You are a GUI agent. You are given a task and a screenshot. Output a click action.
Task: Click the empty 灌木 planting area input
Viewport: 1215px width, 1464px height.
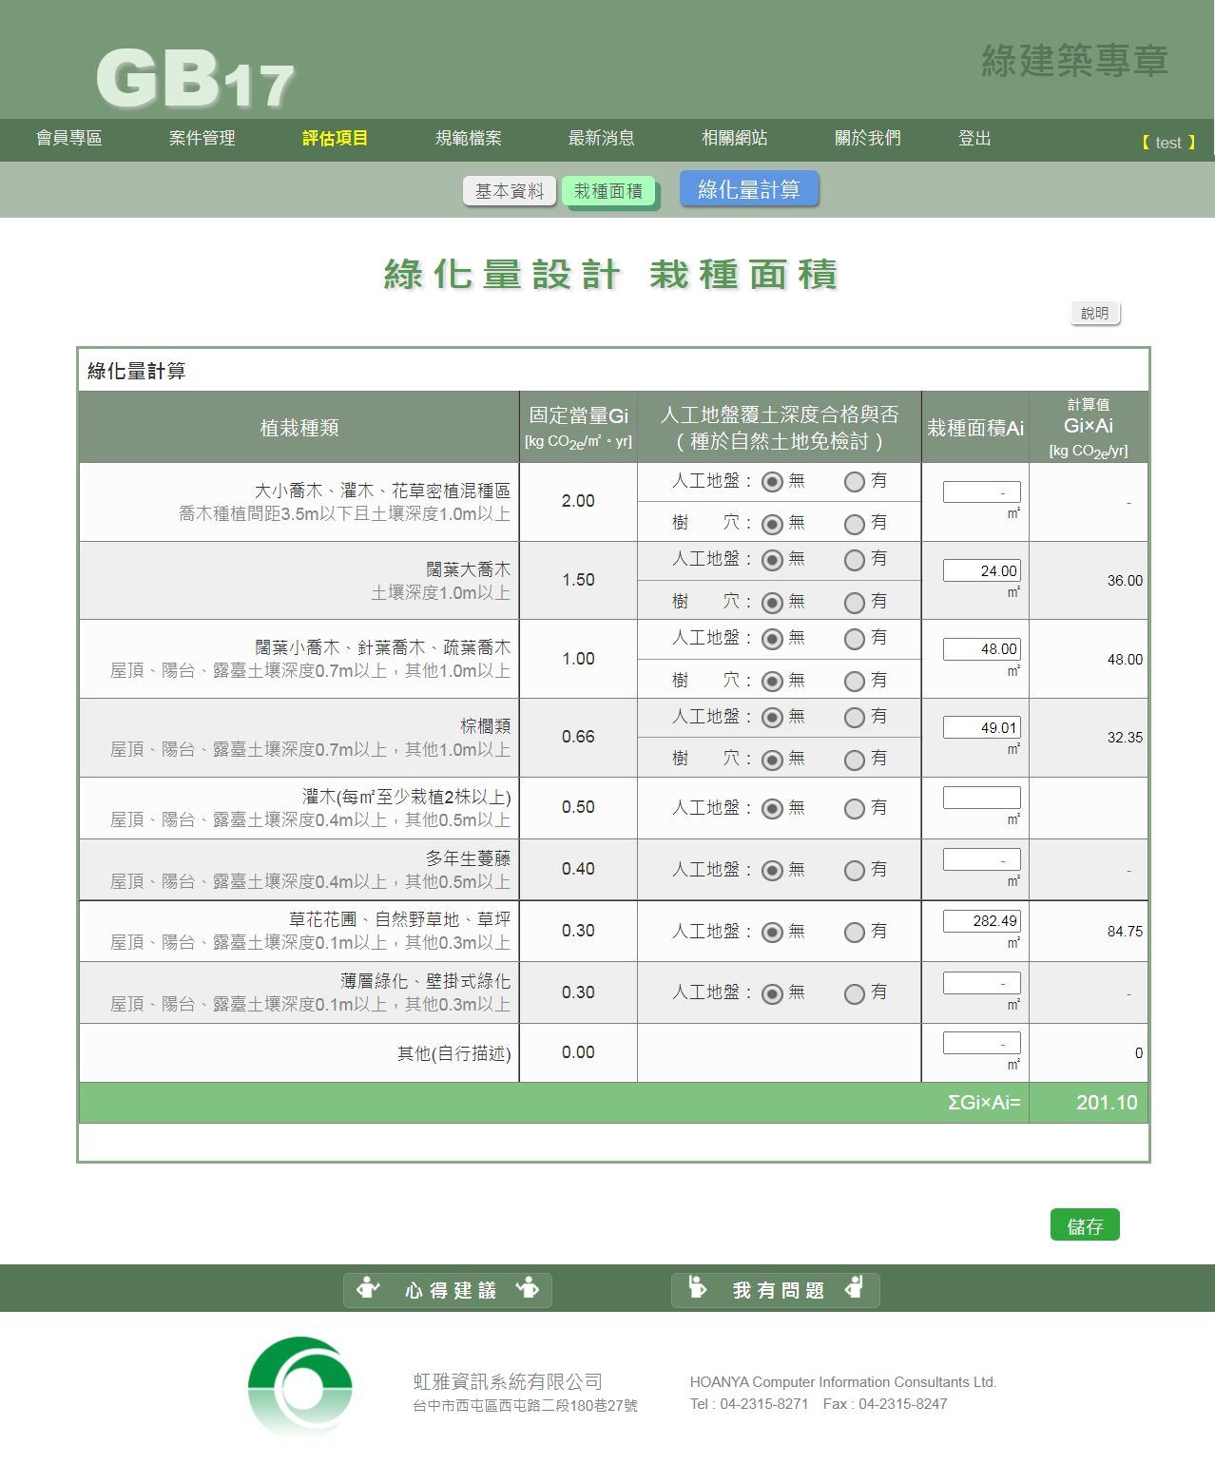point(981,798)
